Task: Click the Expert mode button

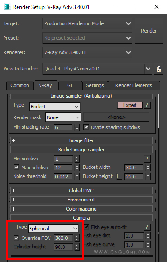Action: pos(130,105)
